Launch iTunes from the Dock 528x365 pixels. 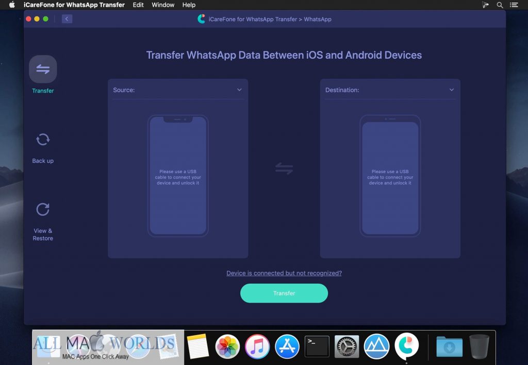pyautogui.click(x=257, y=346)
